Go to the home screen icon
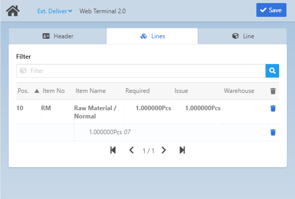Viewport: 295px width, 199px height. pos(13,11)
